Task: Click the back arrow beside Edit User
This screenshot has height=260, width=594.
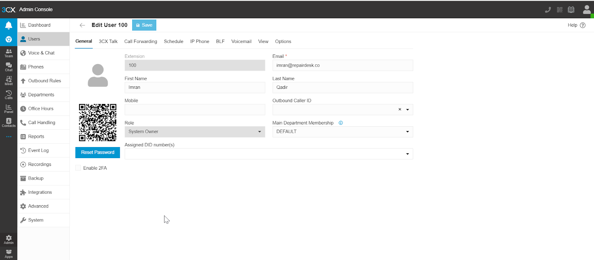Action: [82, 25]
